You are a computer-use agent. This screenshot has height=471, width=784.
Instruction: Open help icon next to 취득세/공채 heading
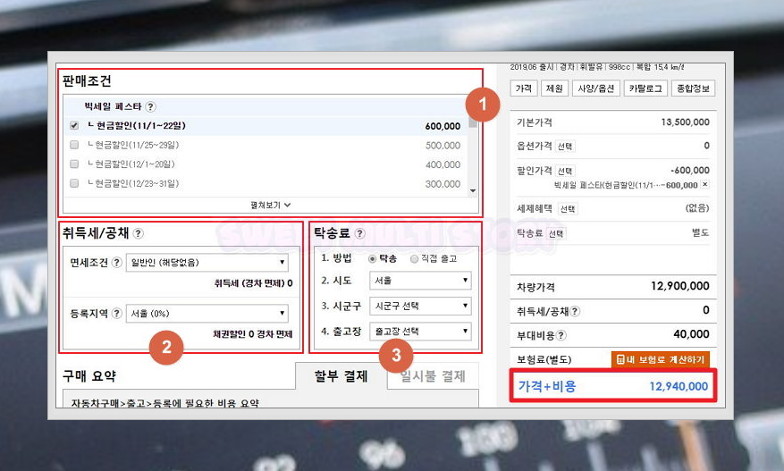[x=139, y=233]
